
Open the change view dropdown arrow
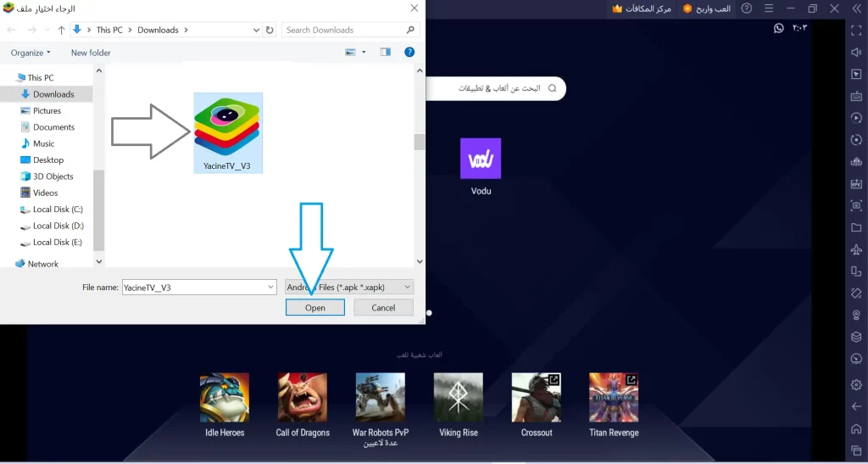[x=364, y=53]
